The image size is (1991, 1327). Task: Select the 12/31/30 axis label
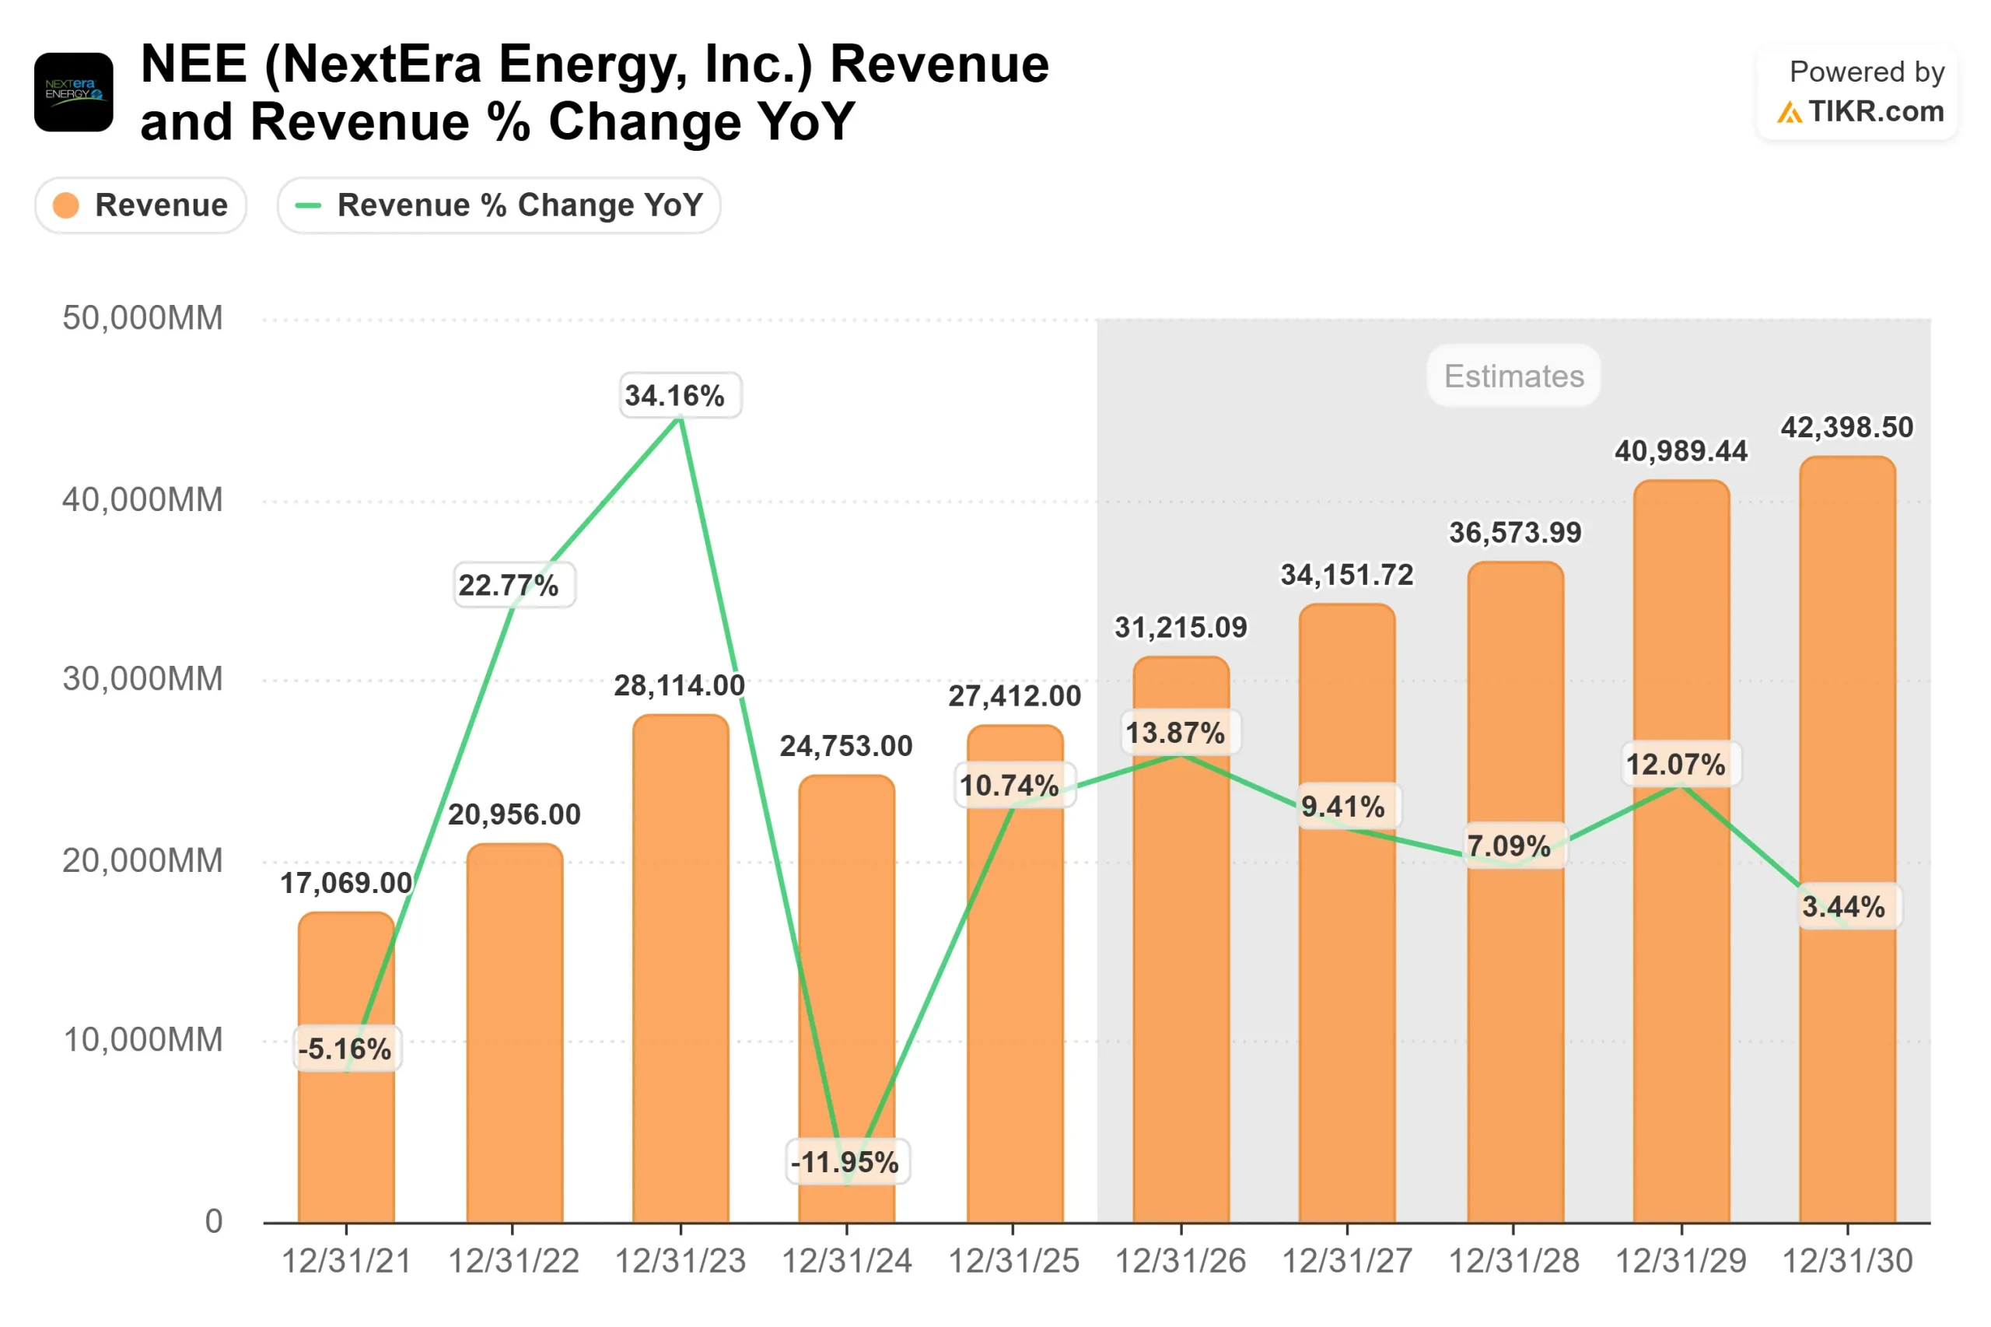[1847, 1261]
